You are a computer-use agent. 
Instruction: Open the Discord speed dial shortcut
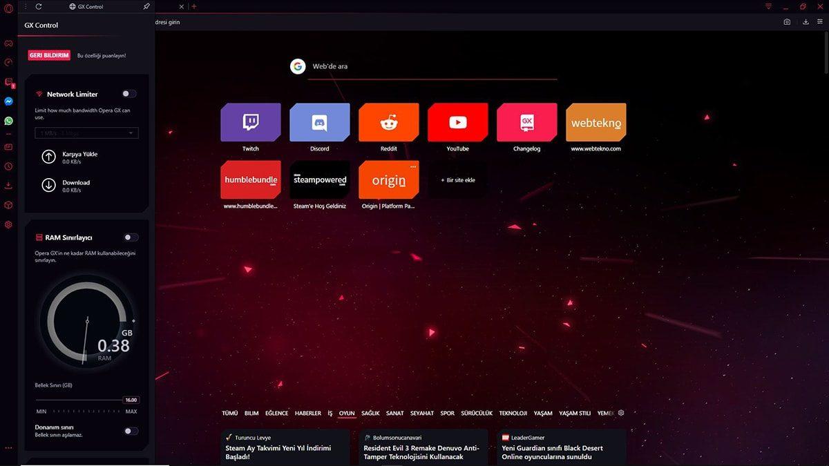coord(319,123)
